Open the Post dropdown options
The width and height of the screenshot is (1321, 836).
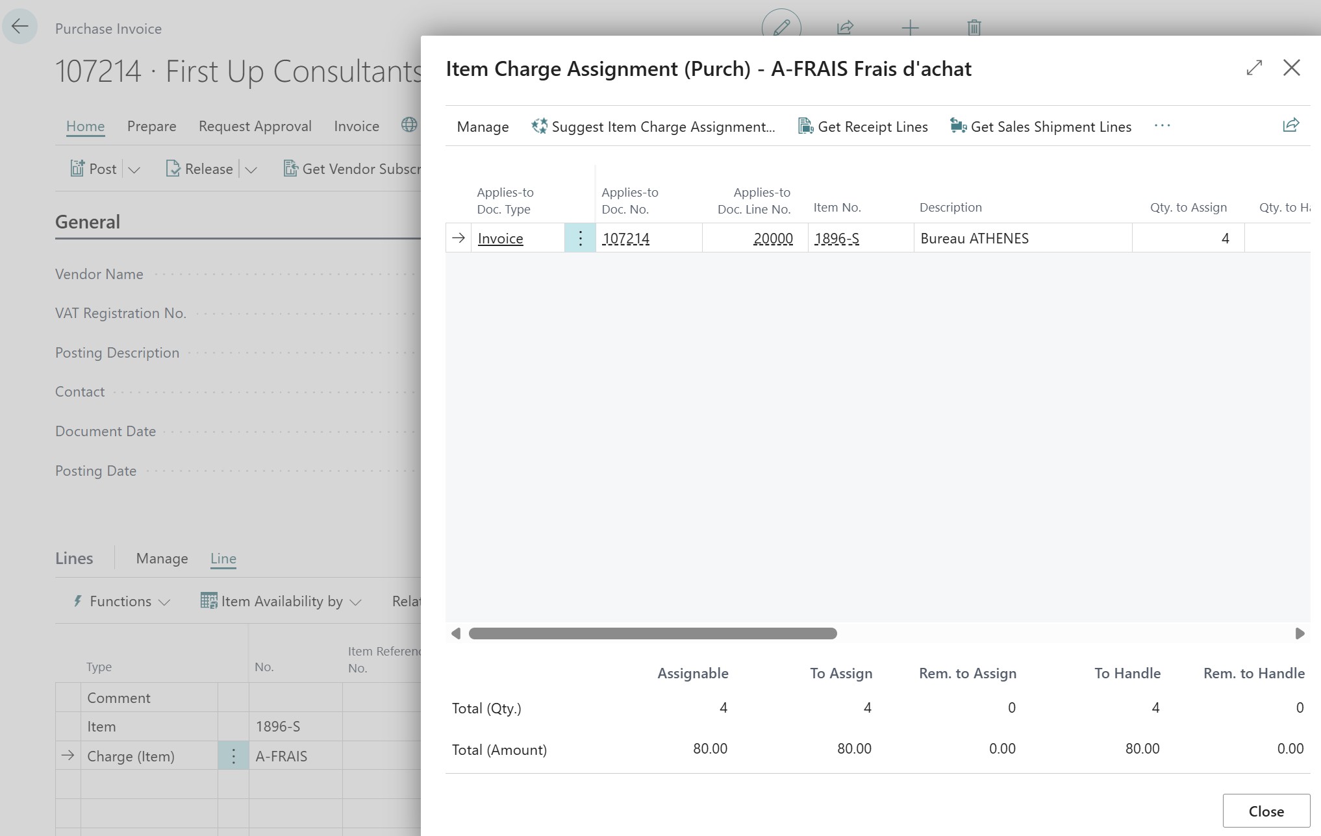(x=134, y=169)
